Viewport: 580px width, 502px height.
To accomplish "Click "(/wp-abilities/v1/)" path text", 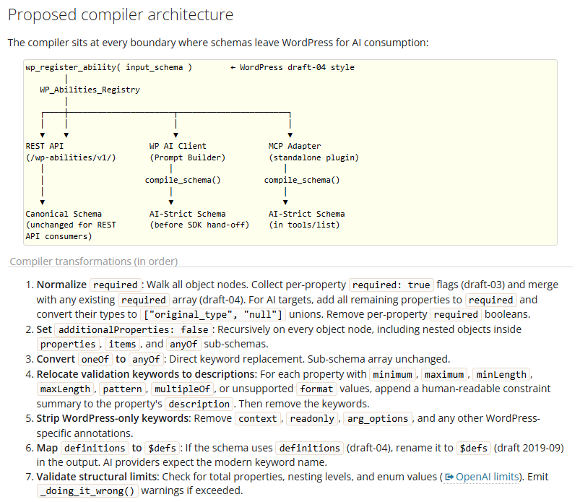I will coord(71,157).
